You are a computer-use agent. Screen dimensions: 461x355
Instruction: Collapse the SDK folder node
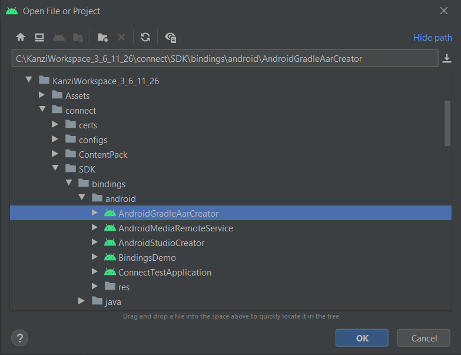[55, 169]
